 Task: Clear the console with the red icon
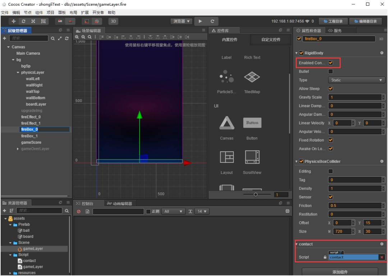pos(79,211)
